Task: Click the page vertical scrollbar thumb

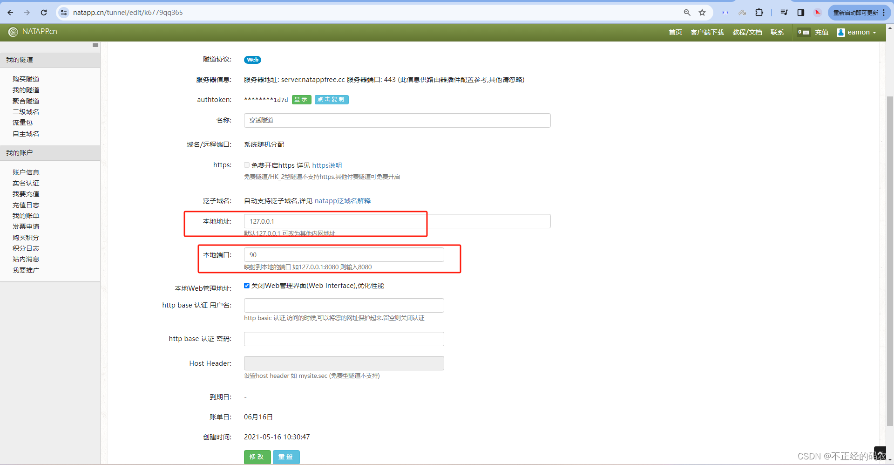Action: pyautogui.click(x=890, y=261)
